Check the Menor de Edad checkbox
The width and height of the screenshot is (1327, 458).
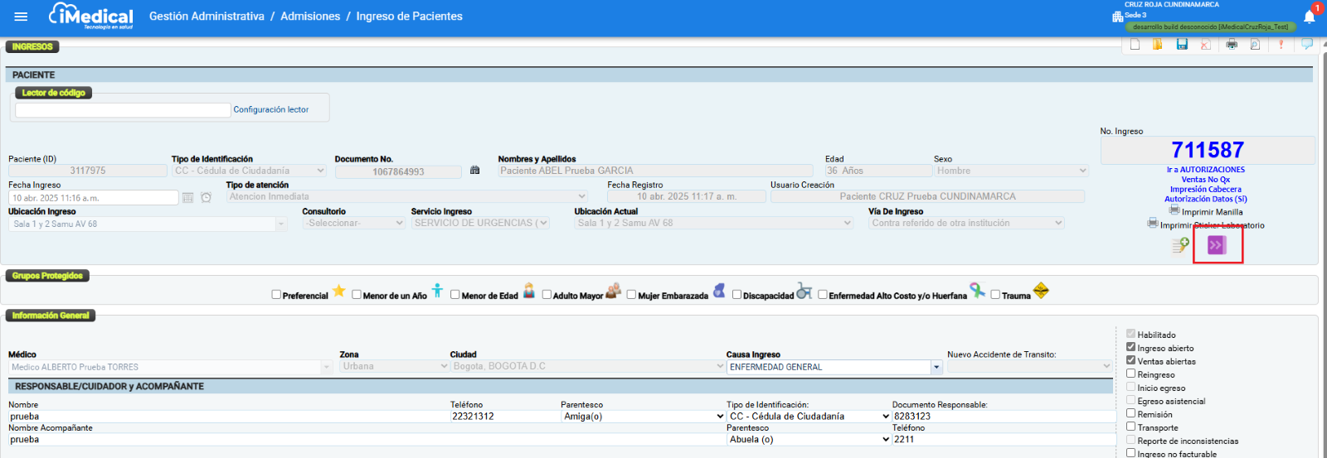point(455,295)
